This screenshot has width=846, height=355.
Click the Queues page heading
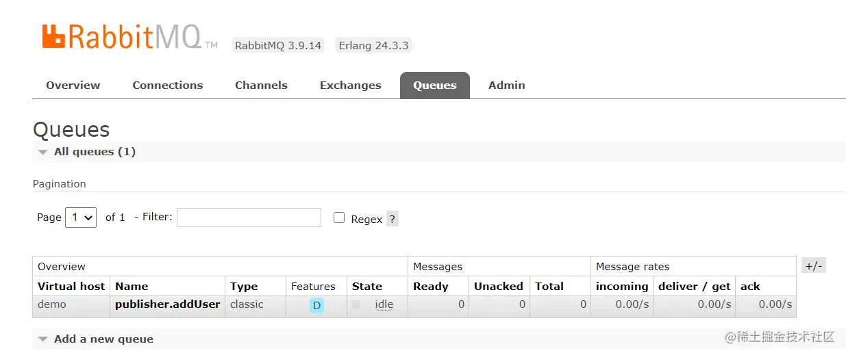[x=71, y=129]
